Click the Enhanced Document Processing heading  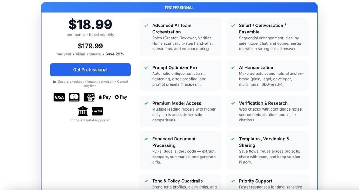[x=174, y=142]
